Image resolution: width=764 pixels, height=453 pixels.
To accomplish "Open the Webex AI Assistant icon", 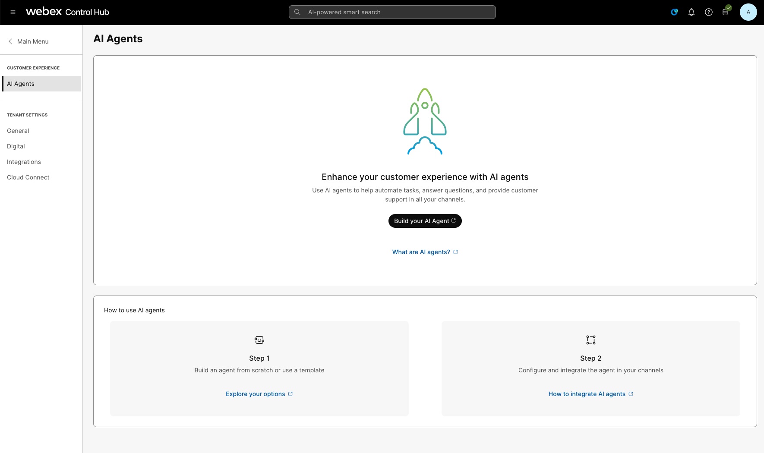I will coord(674,12).
